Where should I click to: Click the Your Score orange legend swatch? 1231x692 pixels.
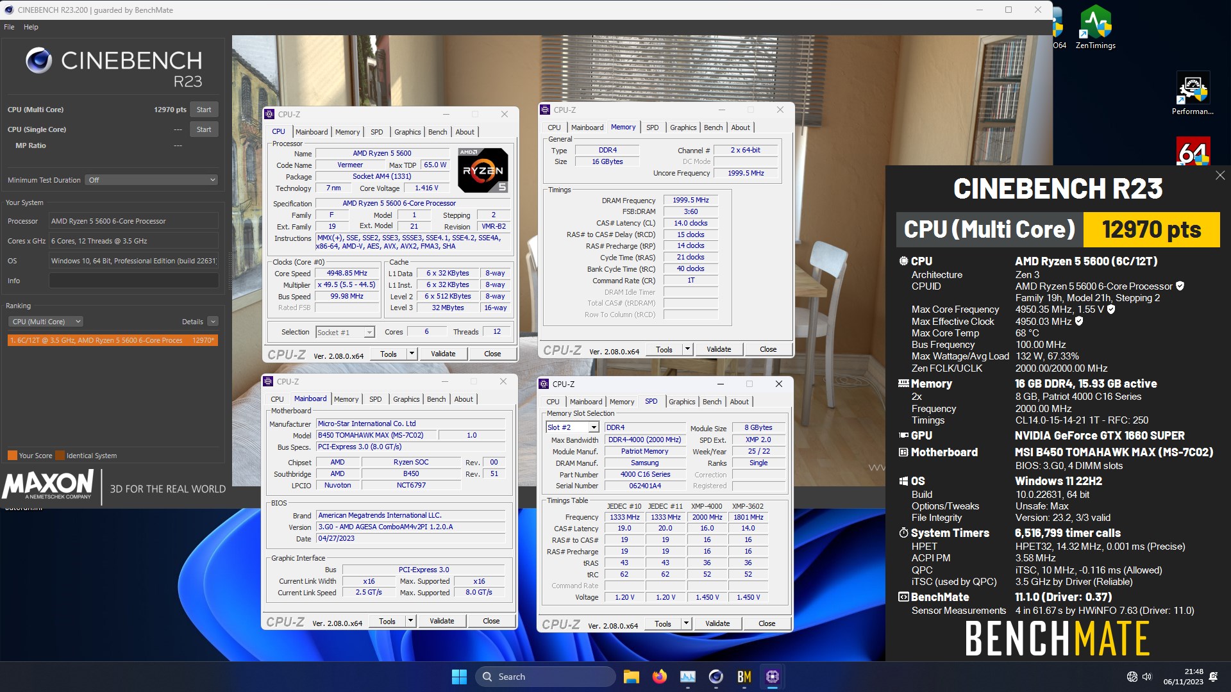12,456
